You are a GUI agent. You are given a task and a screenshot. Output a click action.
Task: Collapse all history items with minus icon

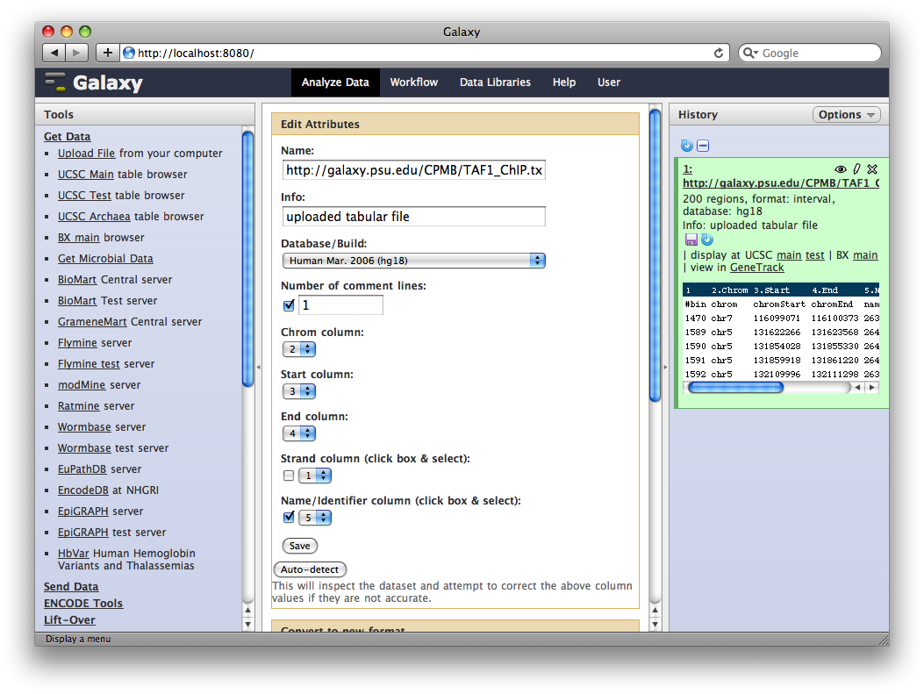pyautogui.click(x=702, y=146)
